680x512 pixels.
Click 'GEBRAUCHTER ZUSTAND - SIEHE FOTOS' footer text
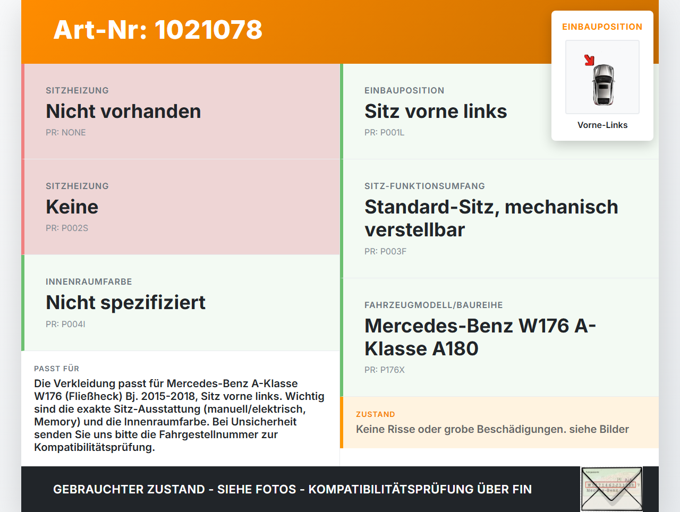coord(292,489)
